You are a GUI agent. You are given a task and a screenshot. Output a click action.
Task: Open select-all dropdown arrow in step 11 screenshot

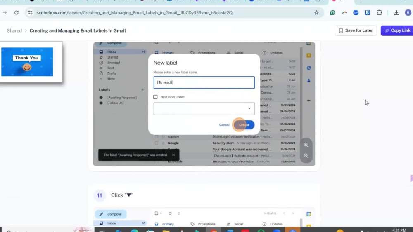(x=161, y=213)
